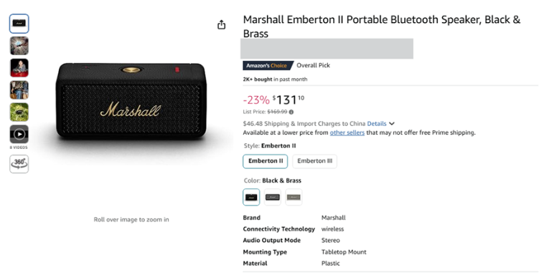Click the Amazon's Choice badge
Image resolution: width=539 pixels, height=275 pixels.
268,65
